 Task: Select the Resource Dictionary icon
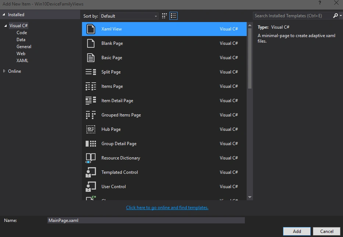[x=90, y=158]
